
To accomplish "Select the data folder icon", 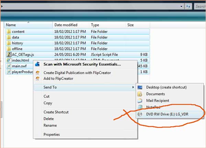I will point(9,38).
